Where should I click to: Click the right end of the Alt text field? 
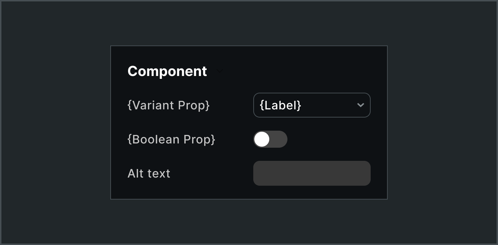pyautogui.click(x=365, y=173)
